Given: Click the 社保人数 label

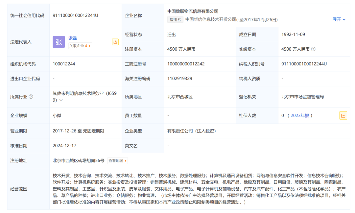Looking at the screenshot, I should pos(248,115).
